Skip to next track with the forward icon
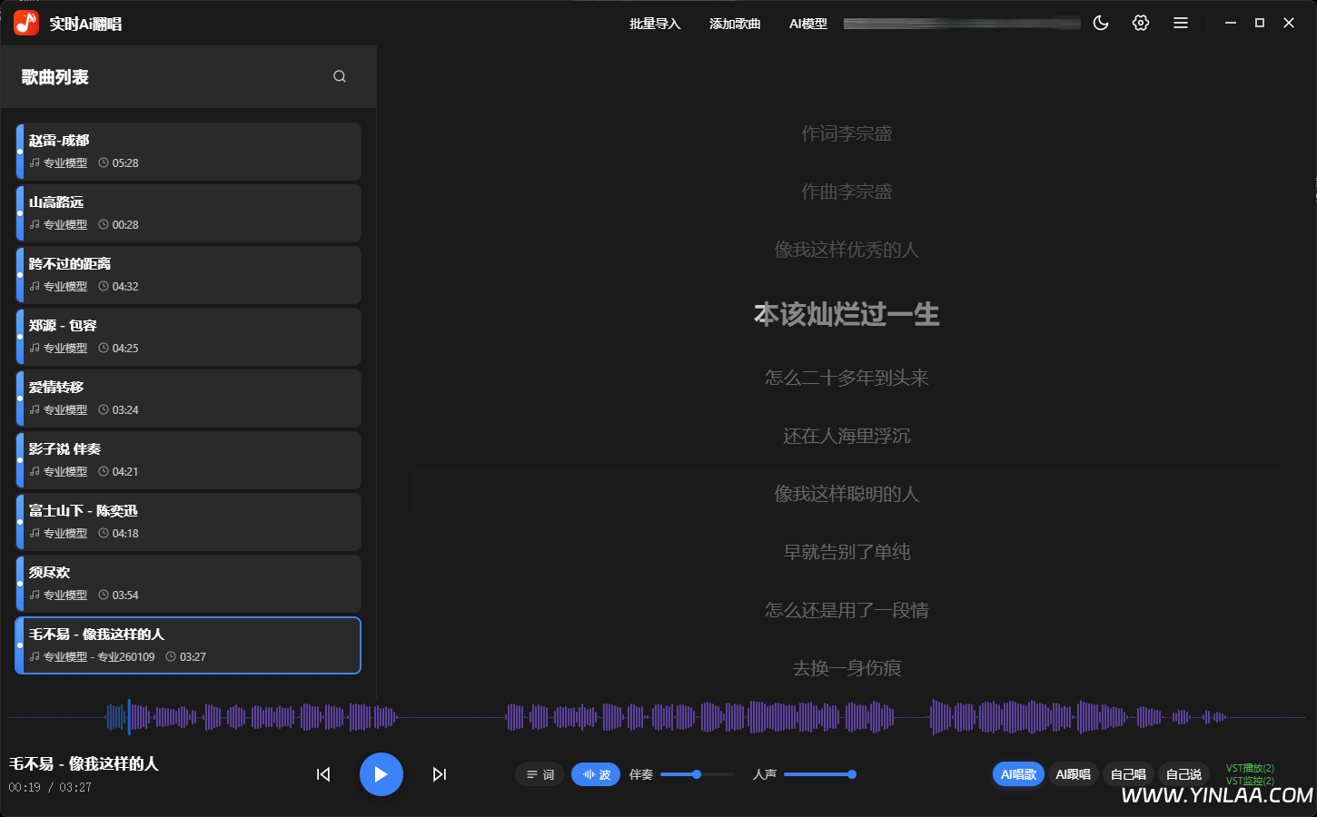Image resolution: width=1317 pixels, height=817 pixels. 440,773
